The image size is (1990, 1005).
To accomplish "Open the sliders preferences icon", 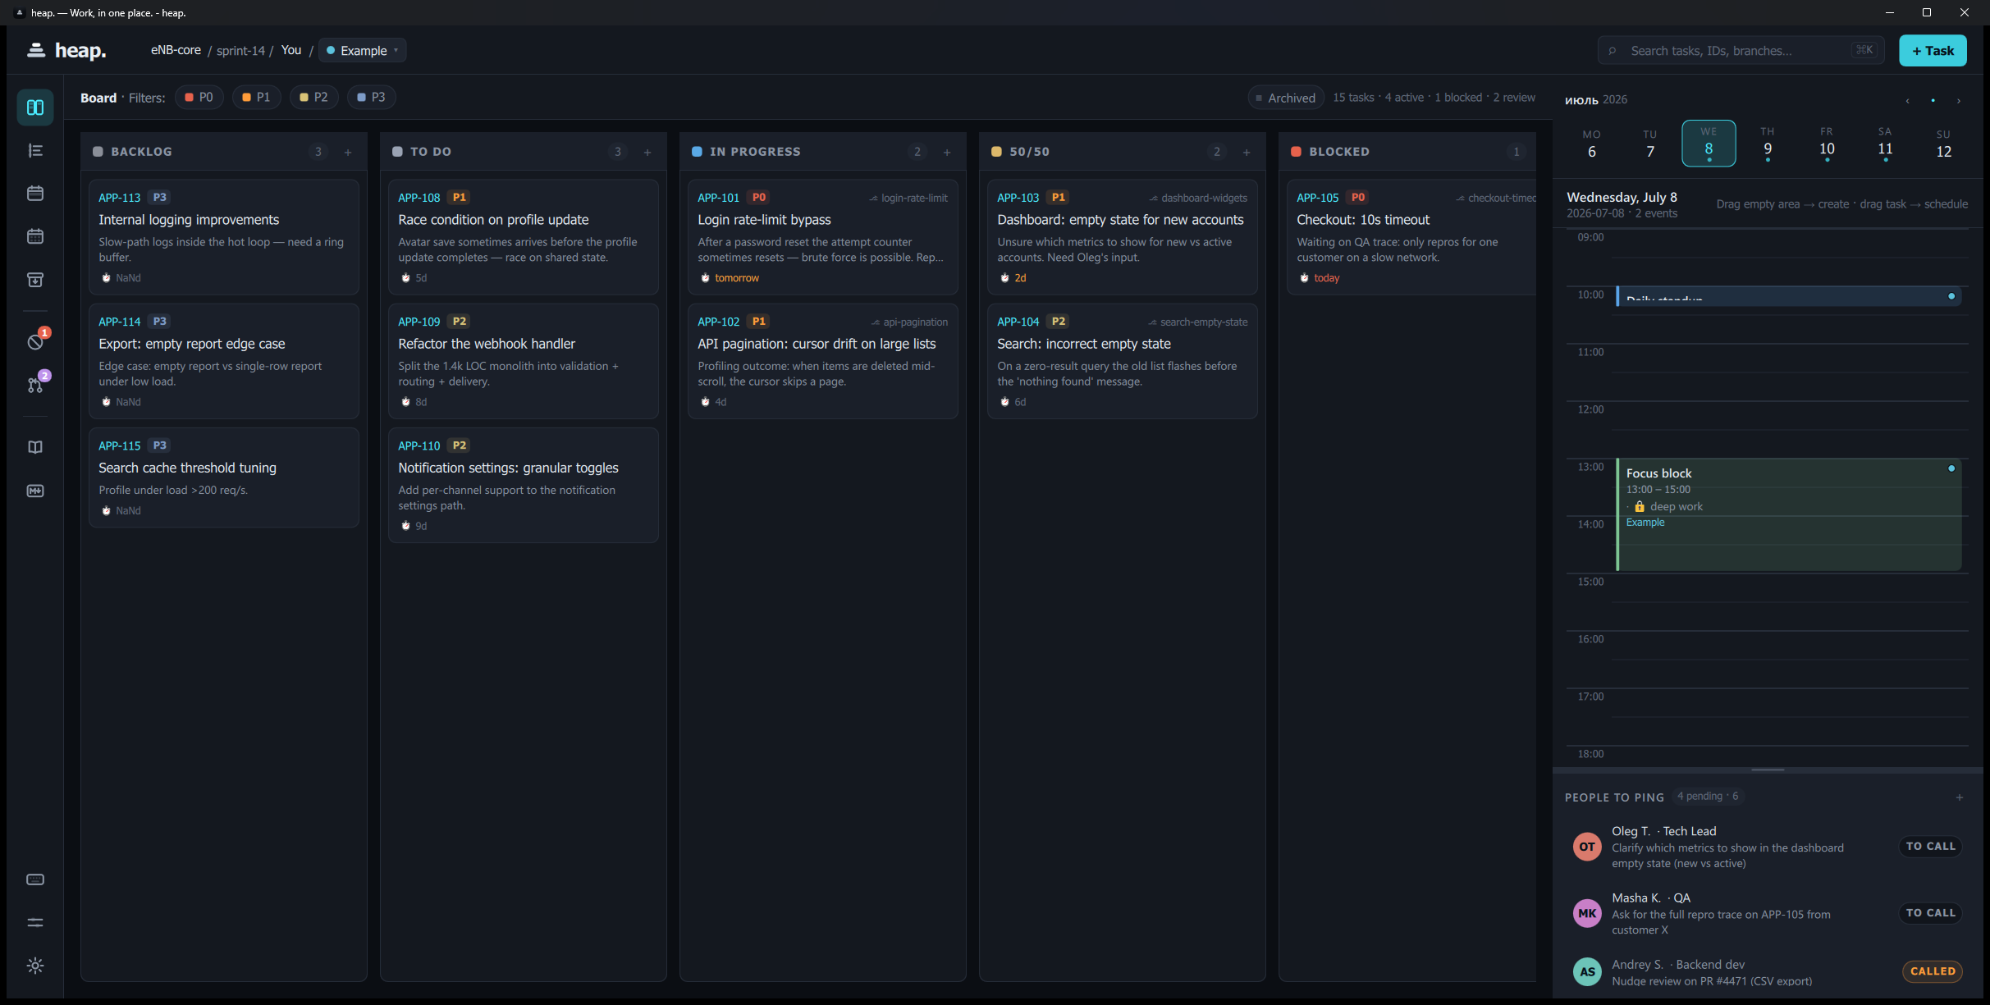I will (35, 923).
